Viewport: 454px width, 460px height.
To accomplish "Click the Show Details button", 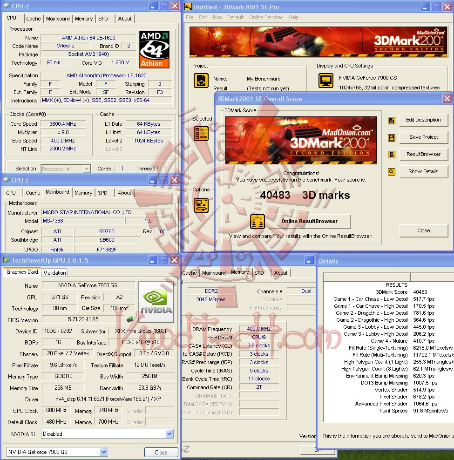I will [423, 171].
